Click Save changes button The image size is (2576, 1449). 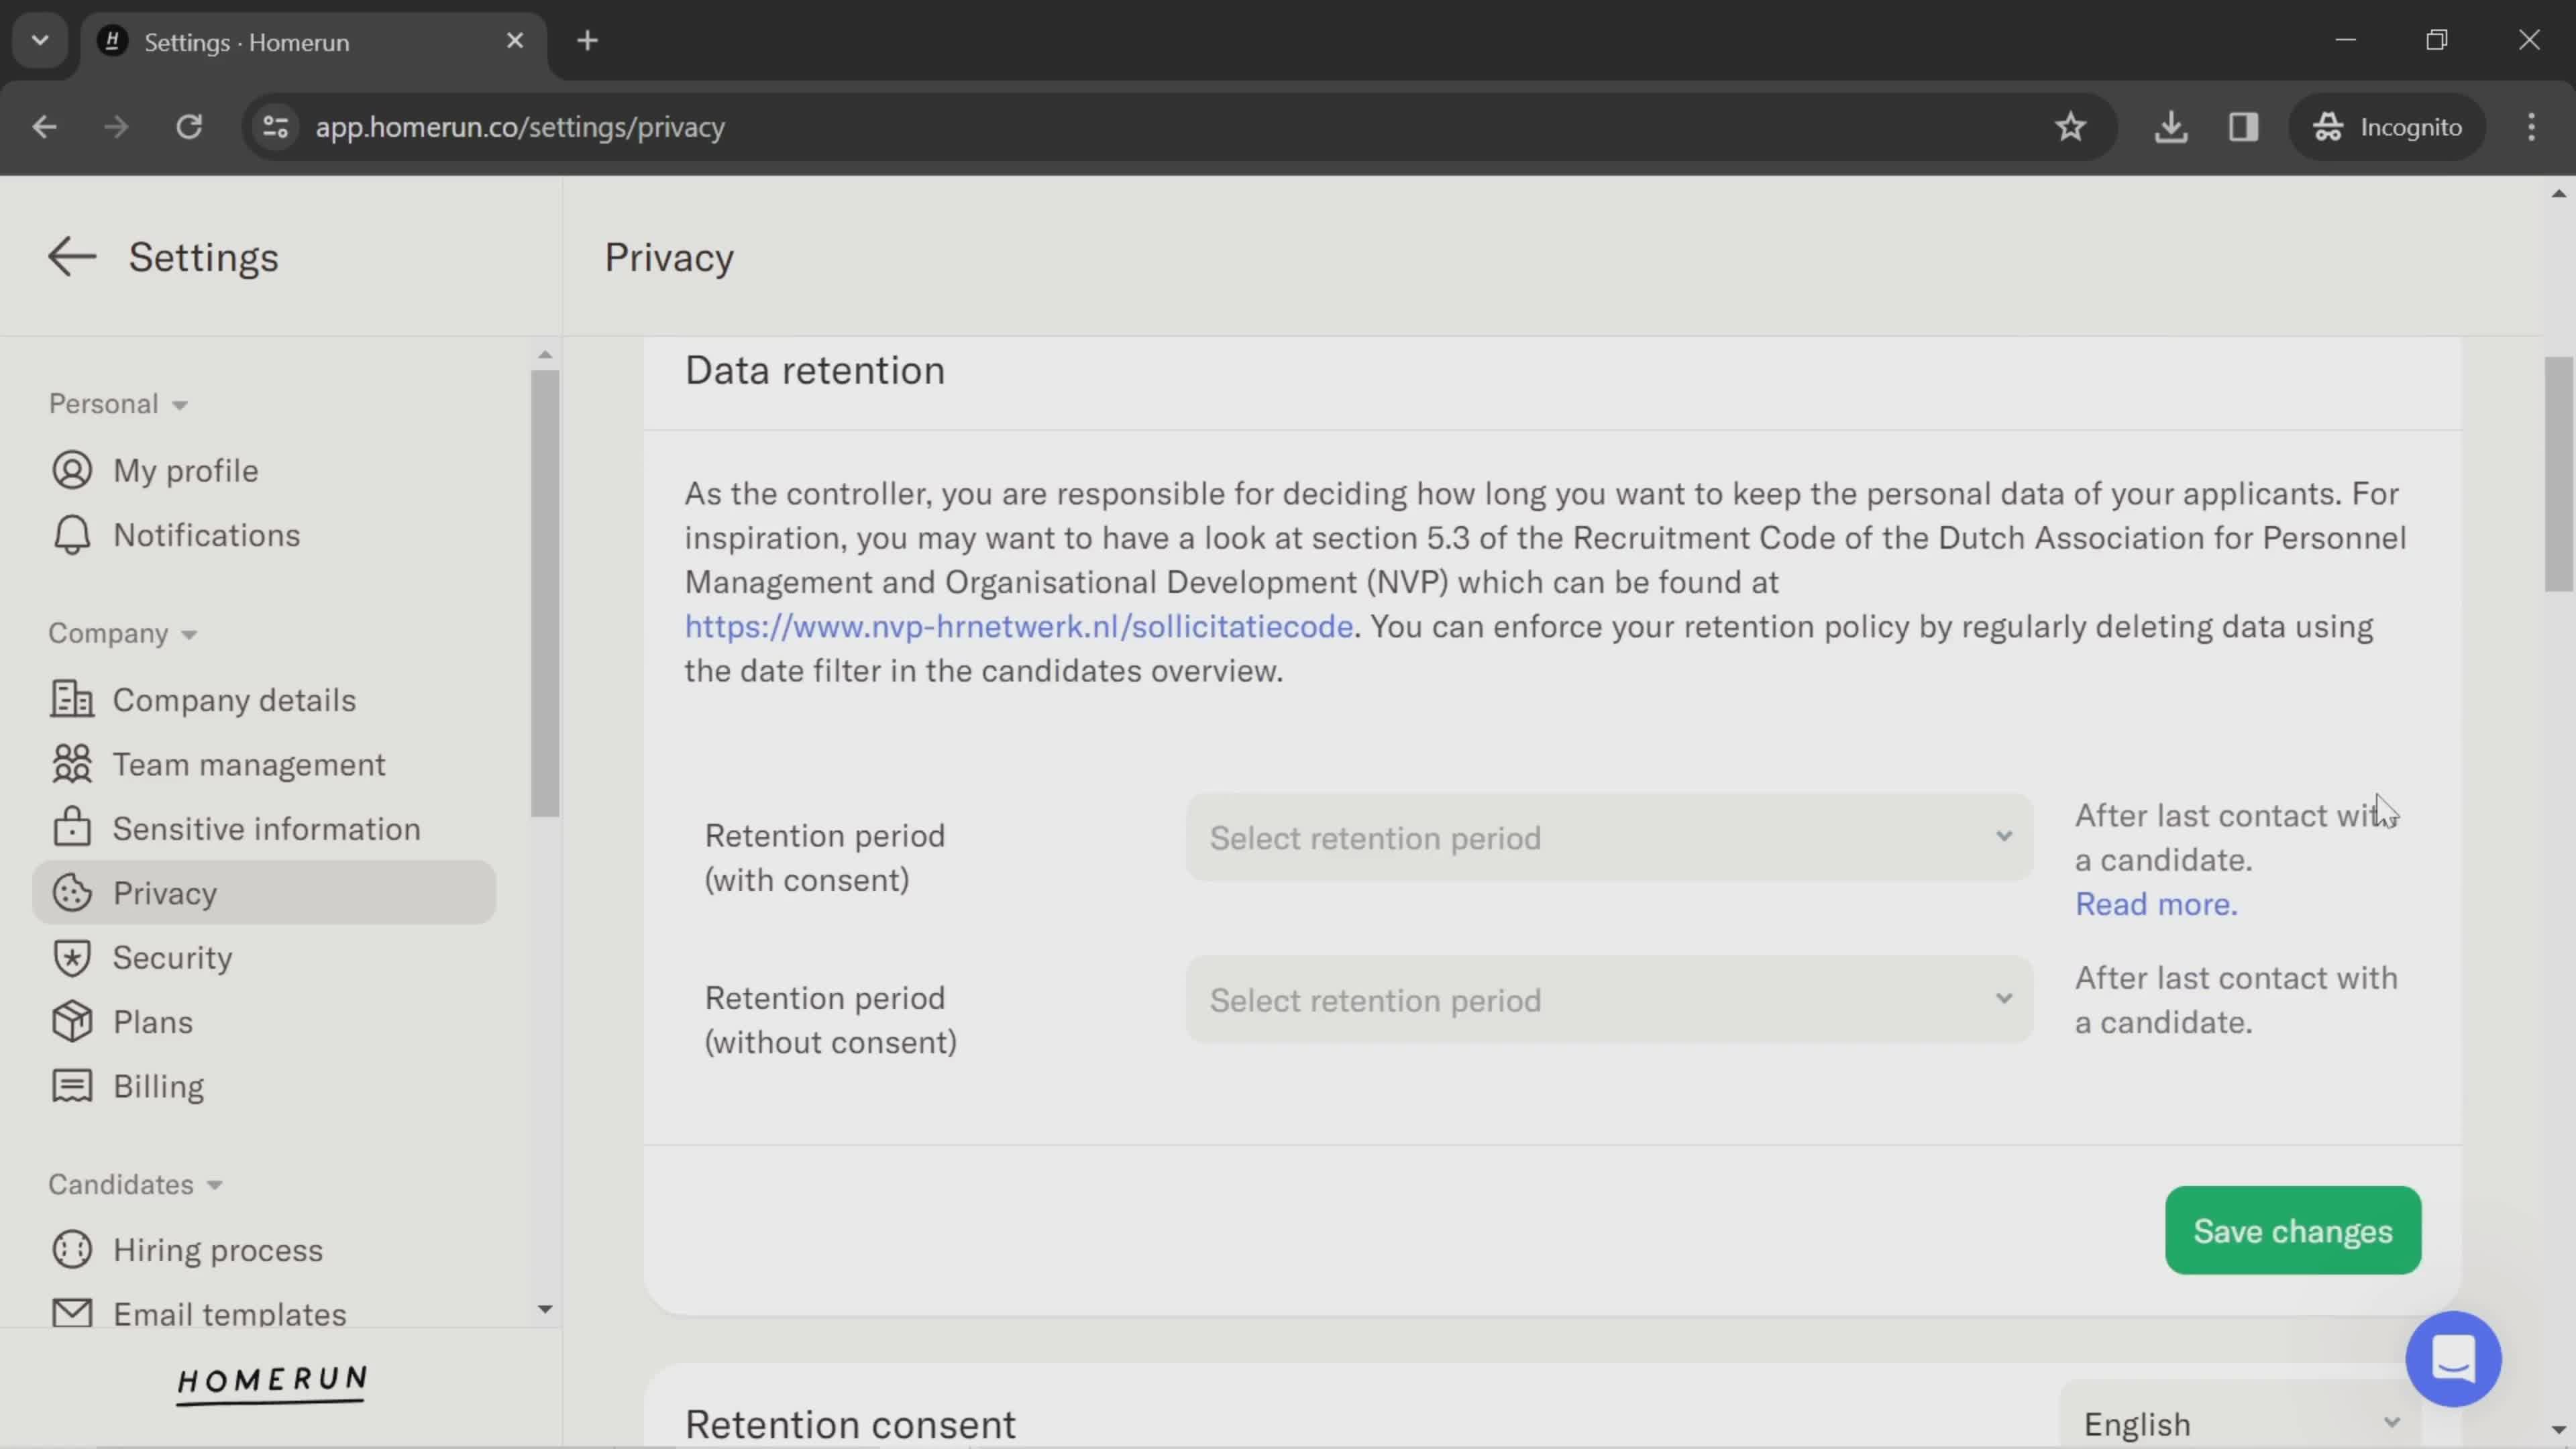[2292, 1230]
